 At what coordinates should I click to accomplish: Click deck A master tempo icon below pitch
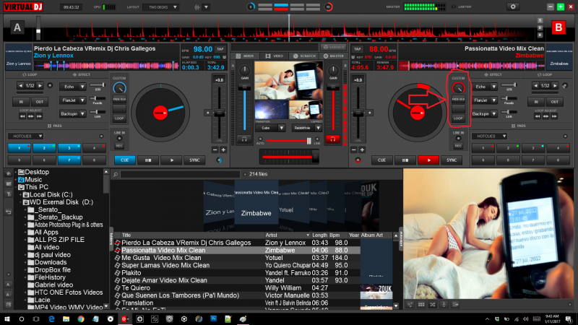pos(220,160)
